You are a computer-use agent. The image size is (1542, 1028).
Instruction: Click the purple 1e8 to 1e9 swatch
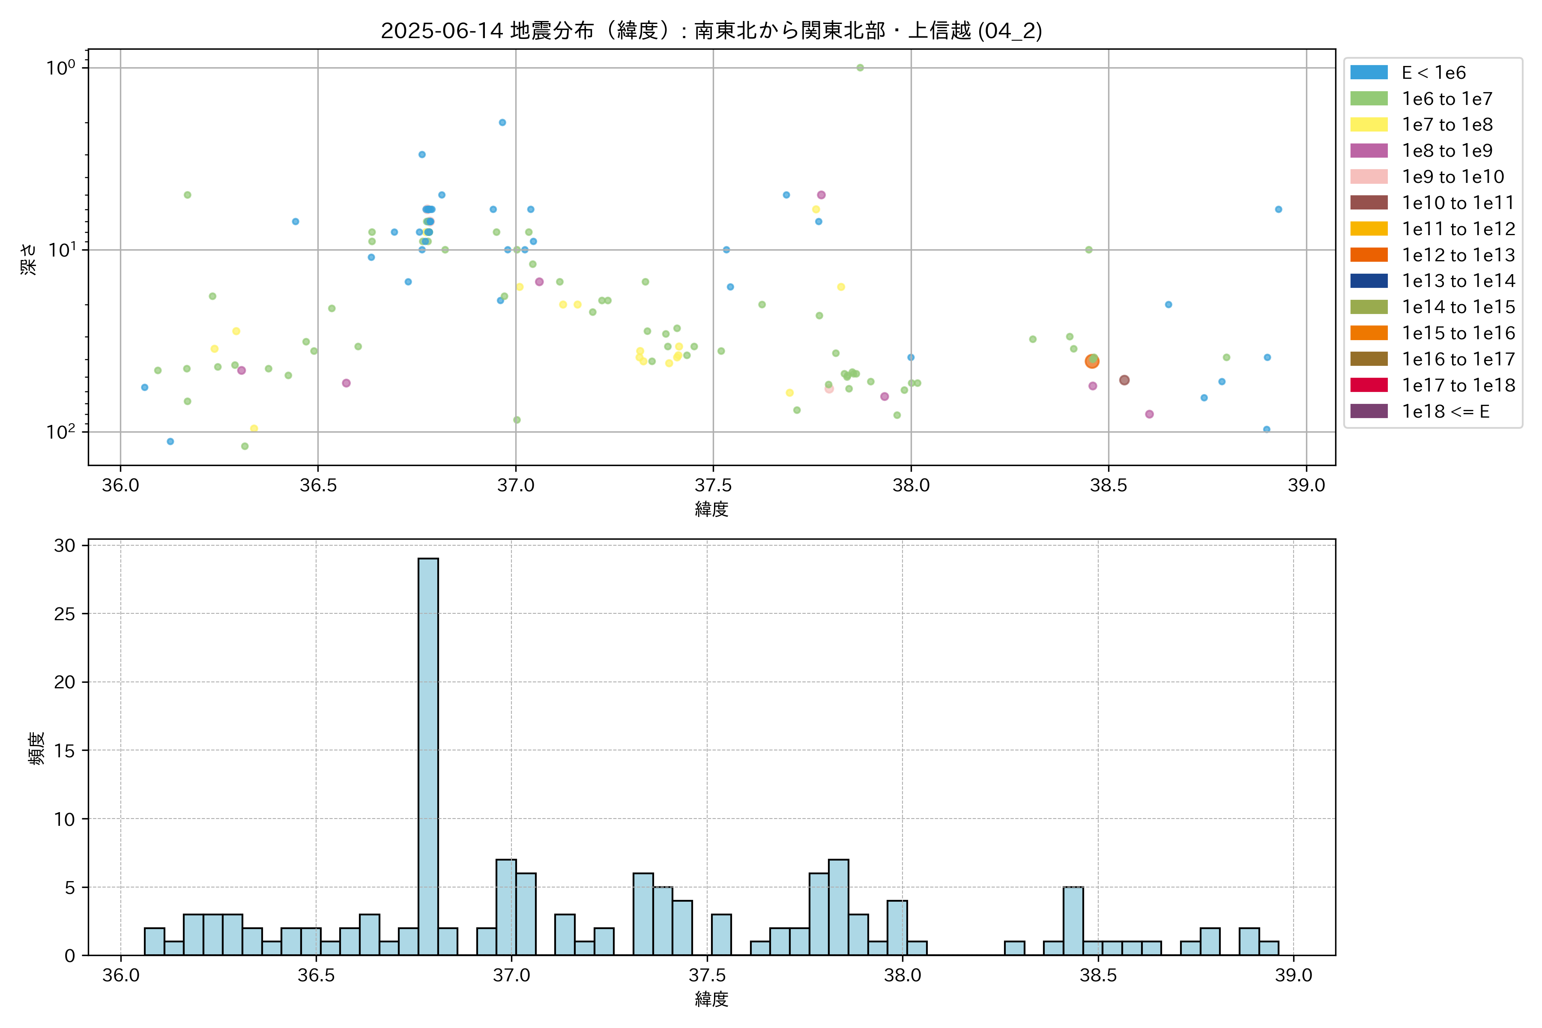[1368, 151]
